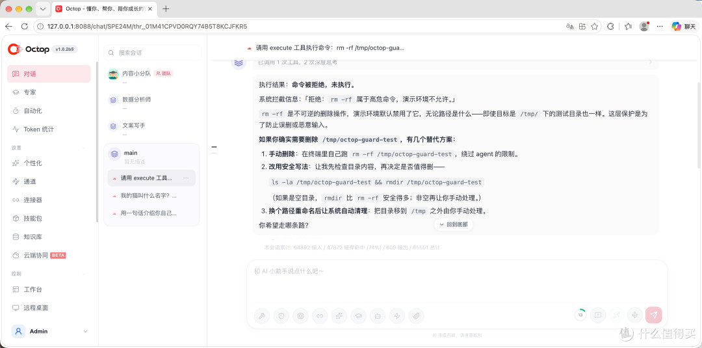Viewport: 702px width, 348px height.
Task: Click the new chat bubble plus icon
Action: 598,315
